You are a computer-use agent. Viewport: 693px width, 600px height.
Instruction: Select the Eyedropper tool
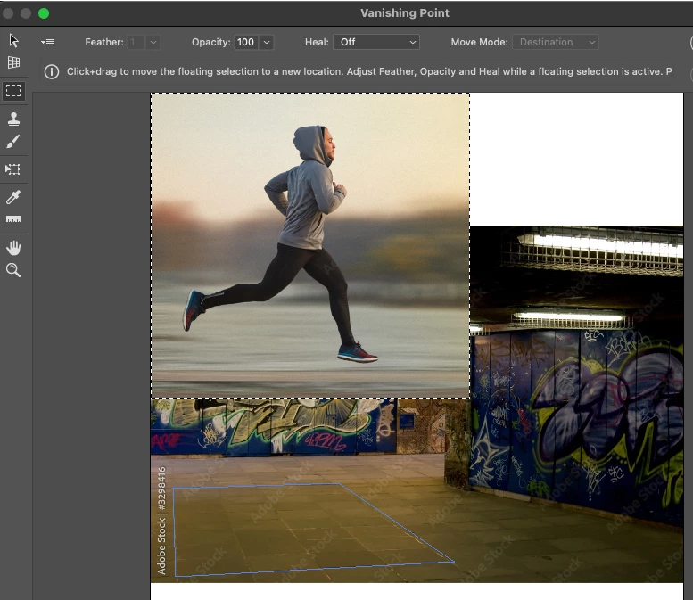tap(13, 197)
